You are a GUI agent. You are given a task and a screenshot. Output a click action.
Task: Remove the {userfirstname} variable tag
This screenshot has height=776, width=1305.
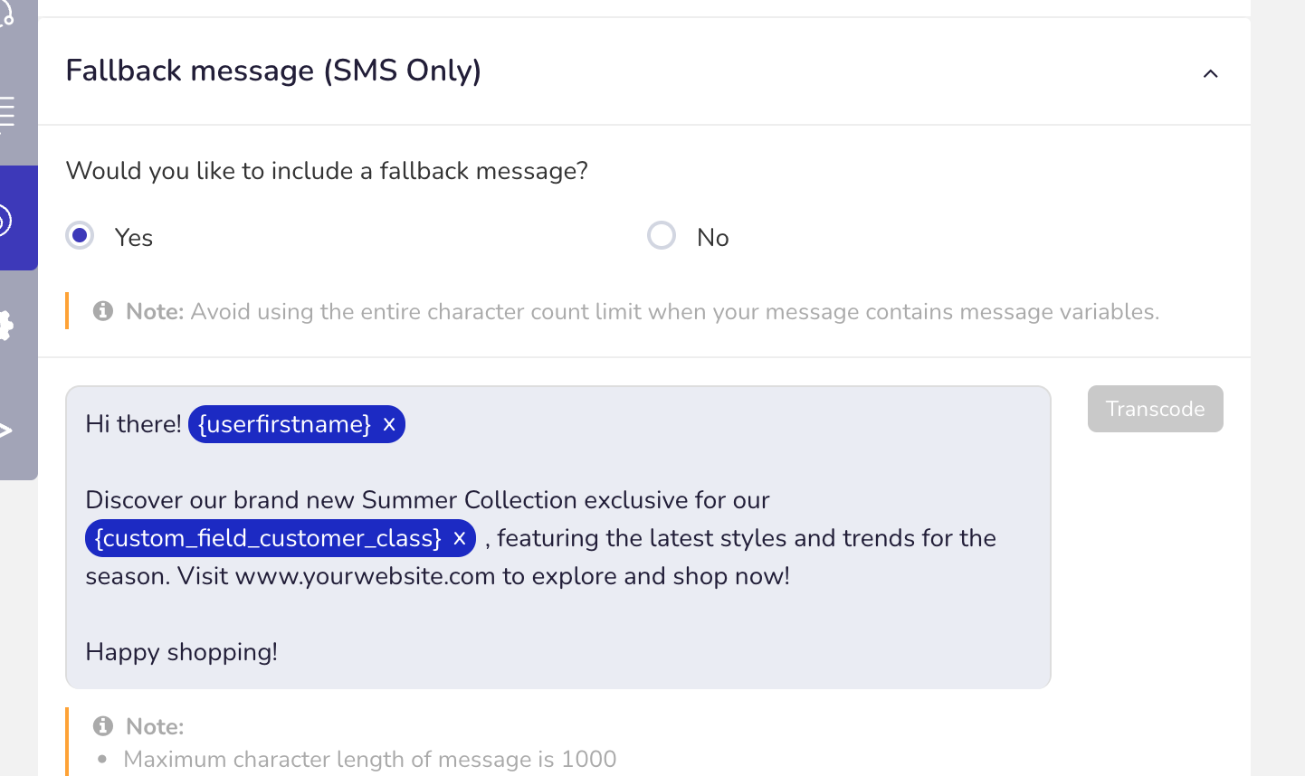click(389, 424)
